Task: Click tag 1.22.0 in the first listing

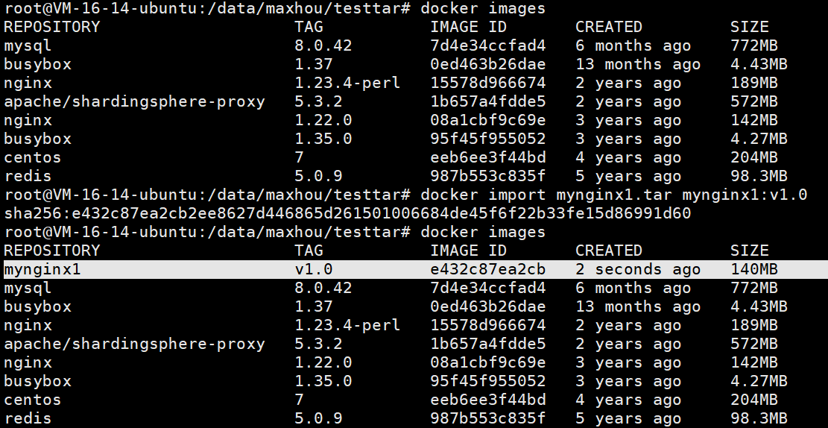Action: pos(323,121)
